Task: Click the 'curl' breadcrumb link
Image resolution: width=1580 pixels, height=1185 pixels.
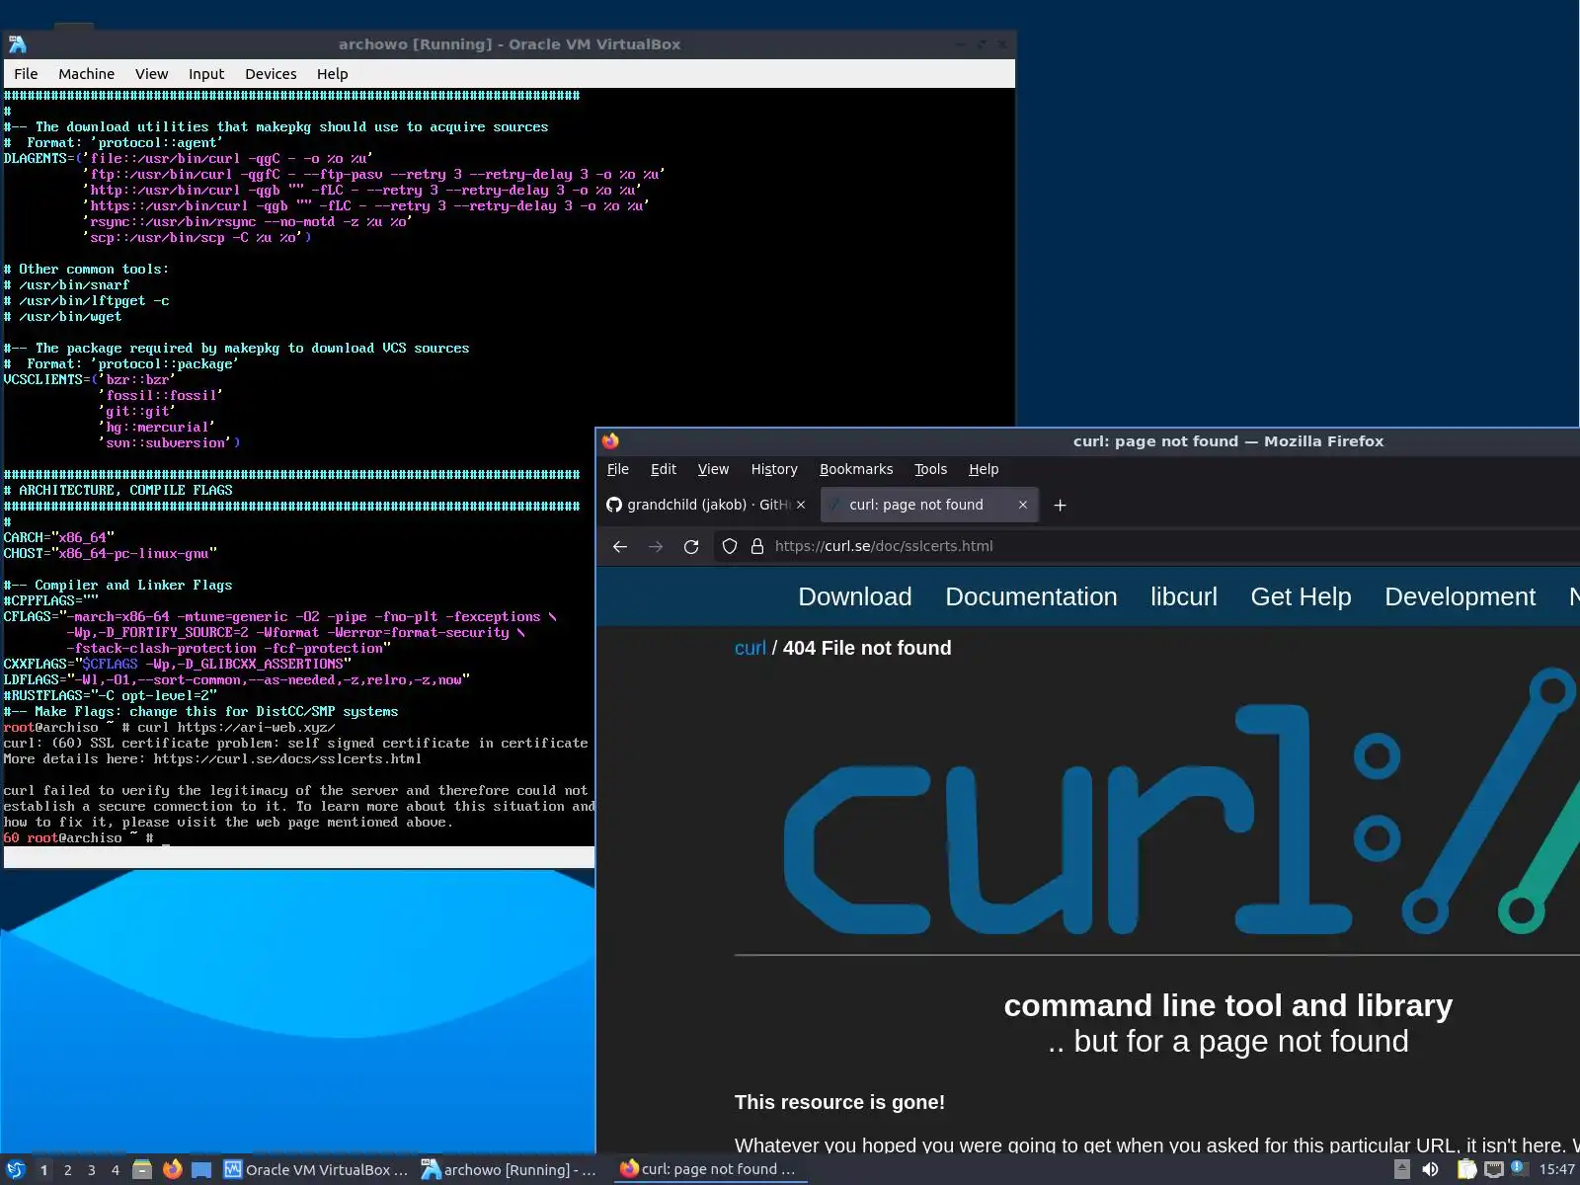Action: coord(750,648)
